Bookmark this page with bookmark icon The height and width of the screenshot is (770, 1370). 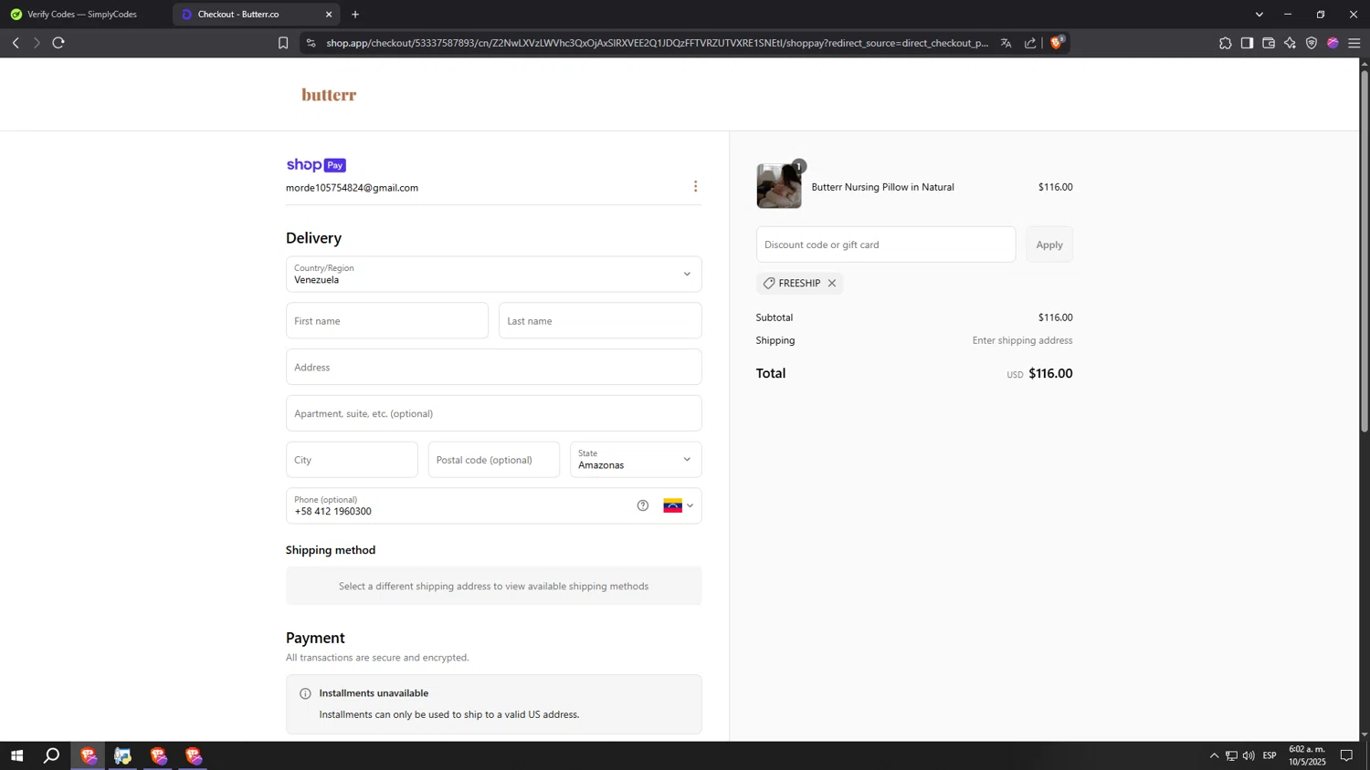(x=283, y=43)
